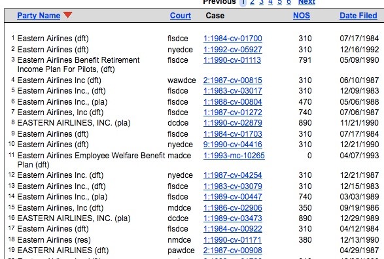384x259 pixels.
Task: Open case 2:1987-cv-00908
Action: coord(233,250)
